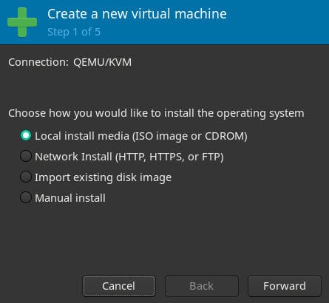This screenshot has height=303, width=329.
Task: Click 'Local install media (ISO image or CDROM)' text
Action: pos(141,136)
